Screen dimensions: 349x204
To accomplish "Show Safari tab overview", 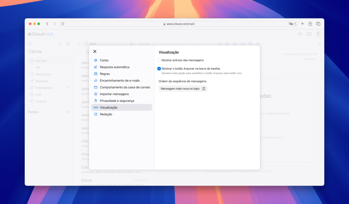I will point(318,24).
